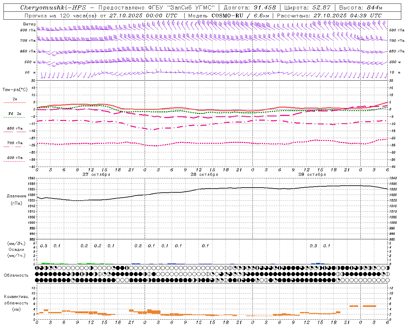Click the (мм/3ч.) precipitation unit label
The height and width of the screenshot is (325, 406).
click(16, 244)
